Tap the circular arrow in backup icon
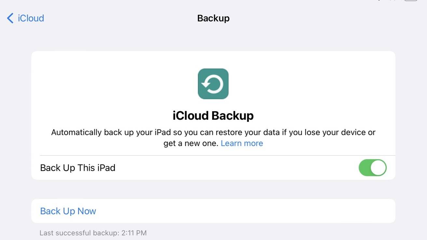 (x=213, y=85)
